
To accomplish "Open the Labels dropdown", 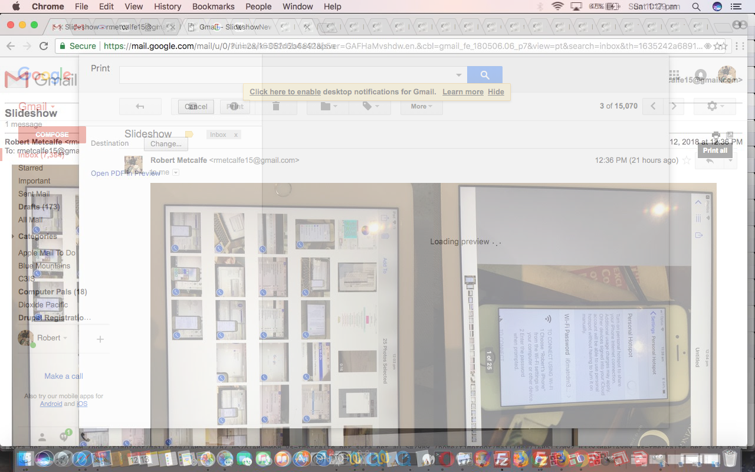I will tap(369, 106).
